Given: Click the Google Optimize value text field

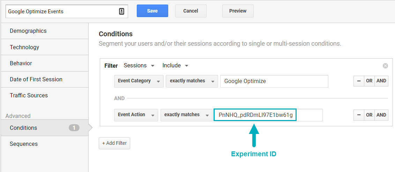Looking at the screenshot, I should pos(274,81).
